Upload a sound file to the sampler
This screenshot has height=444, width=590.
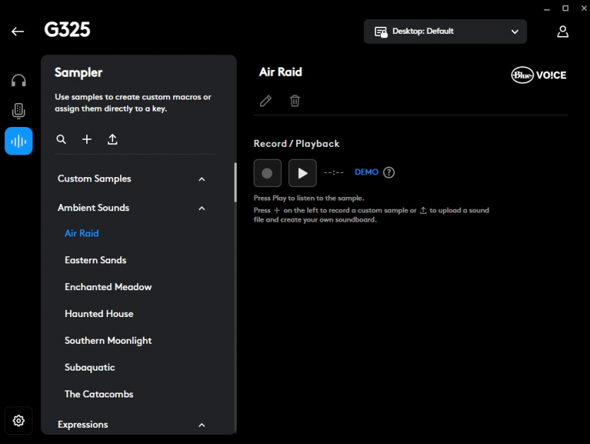click(x=112, y=140)
